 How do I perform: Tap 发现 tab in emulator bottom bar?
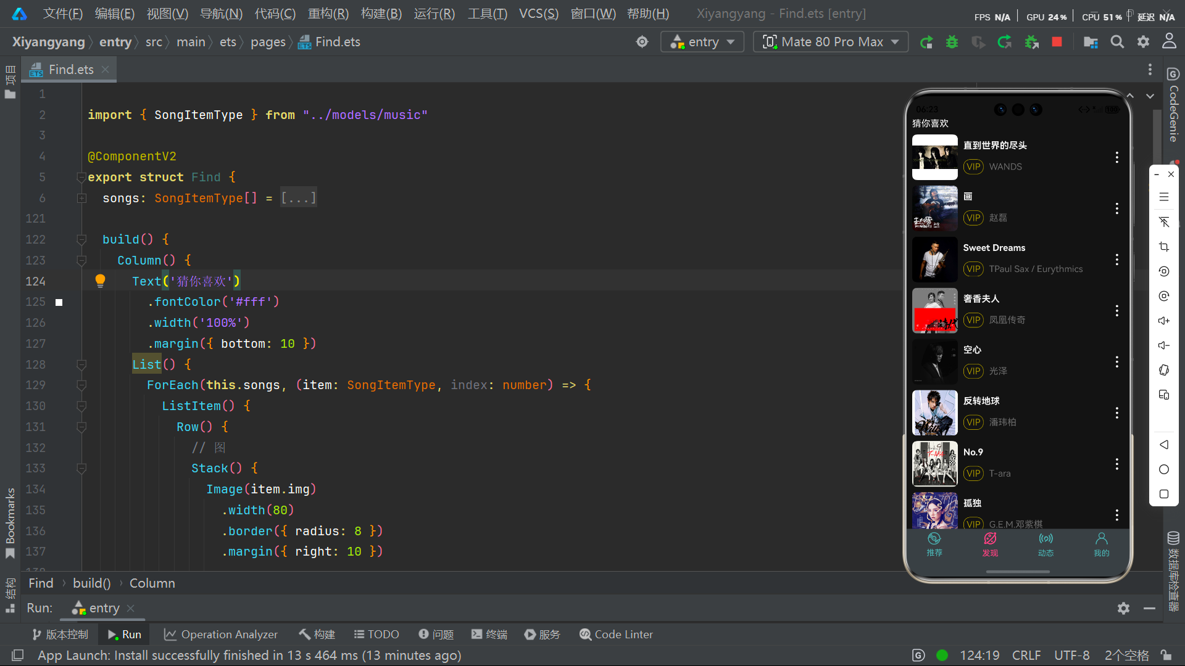(x=990, y=545)
